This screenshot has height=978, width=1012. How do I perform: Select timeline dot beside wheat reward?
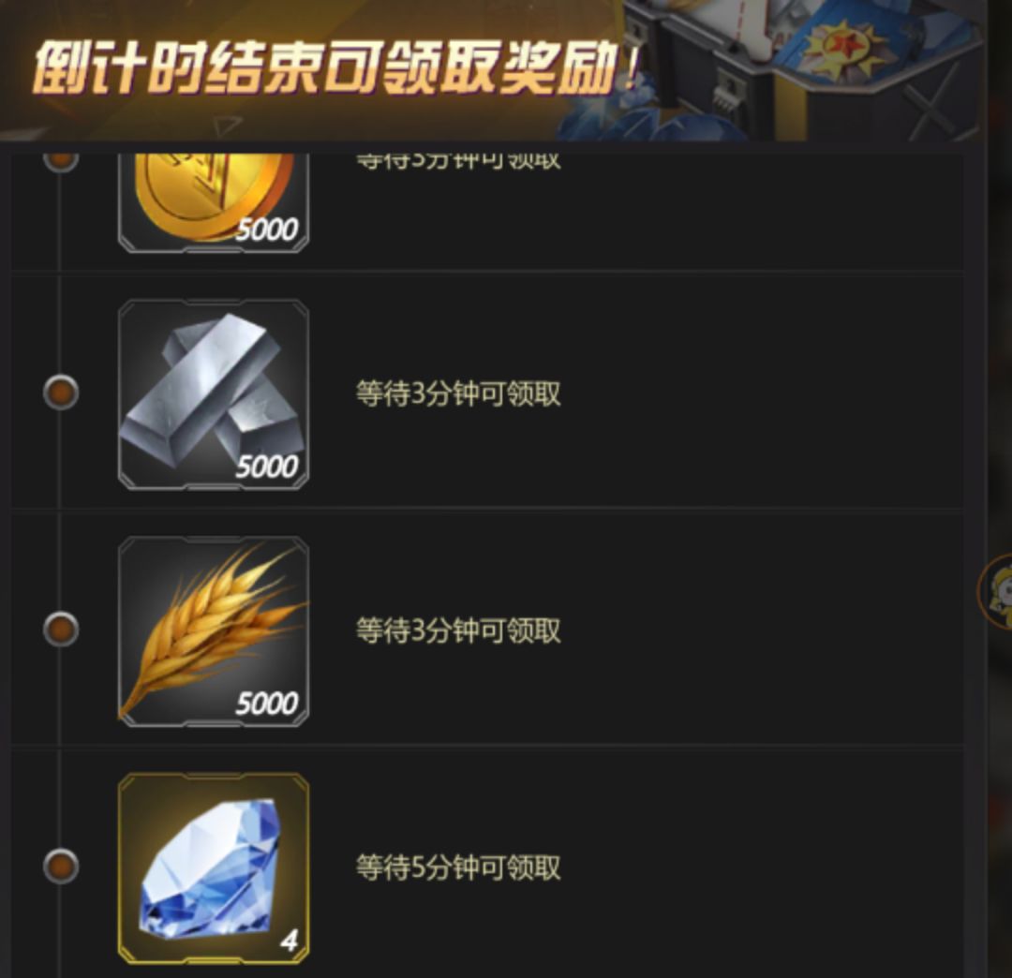[x=61, y=629]
